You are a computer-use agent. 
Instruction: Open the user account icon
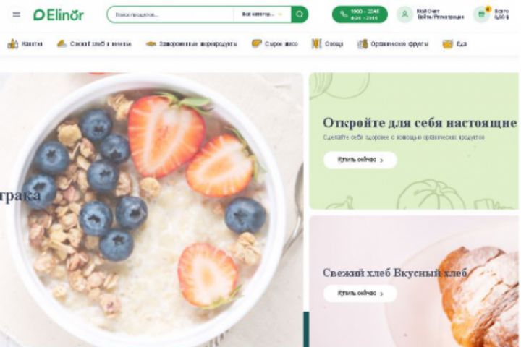click(x=404, y=14)
